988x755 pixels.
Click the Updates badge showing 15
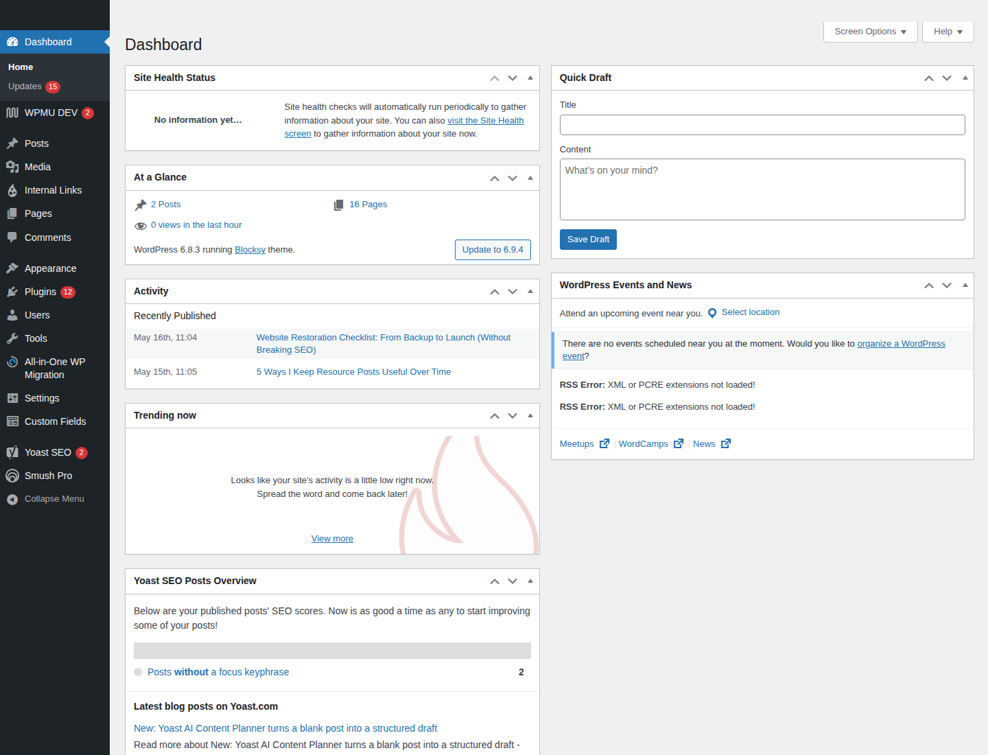coord(53,86)
